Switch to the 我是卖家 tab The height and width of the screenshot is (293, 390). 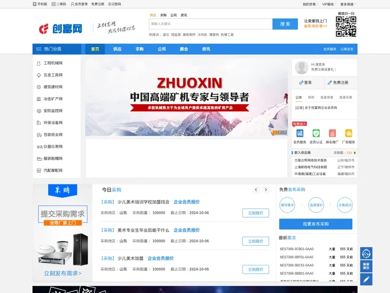click(327, 98)
